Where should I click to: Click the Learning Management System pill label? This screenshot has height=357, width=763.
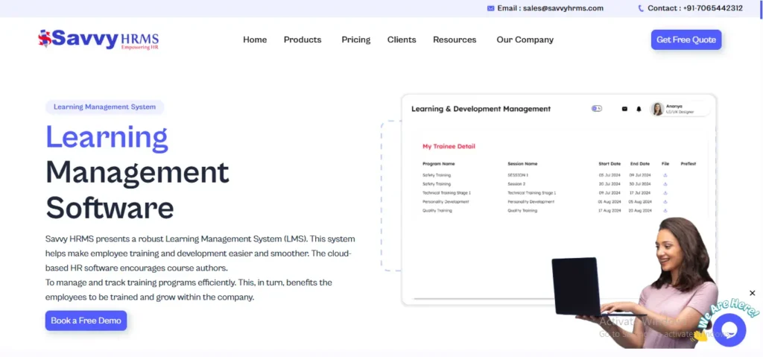click(x=104, y=107)
